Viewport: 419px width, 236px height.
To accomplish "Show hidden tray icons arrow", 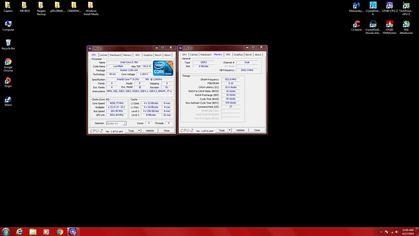I will [381, 232].
